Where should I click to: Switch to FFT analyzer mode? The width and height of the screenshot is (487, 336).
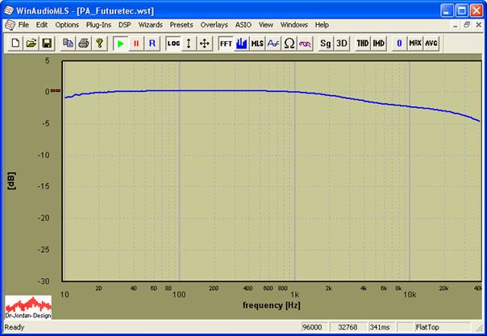[x=226, y=44]
